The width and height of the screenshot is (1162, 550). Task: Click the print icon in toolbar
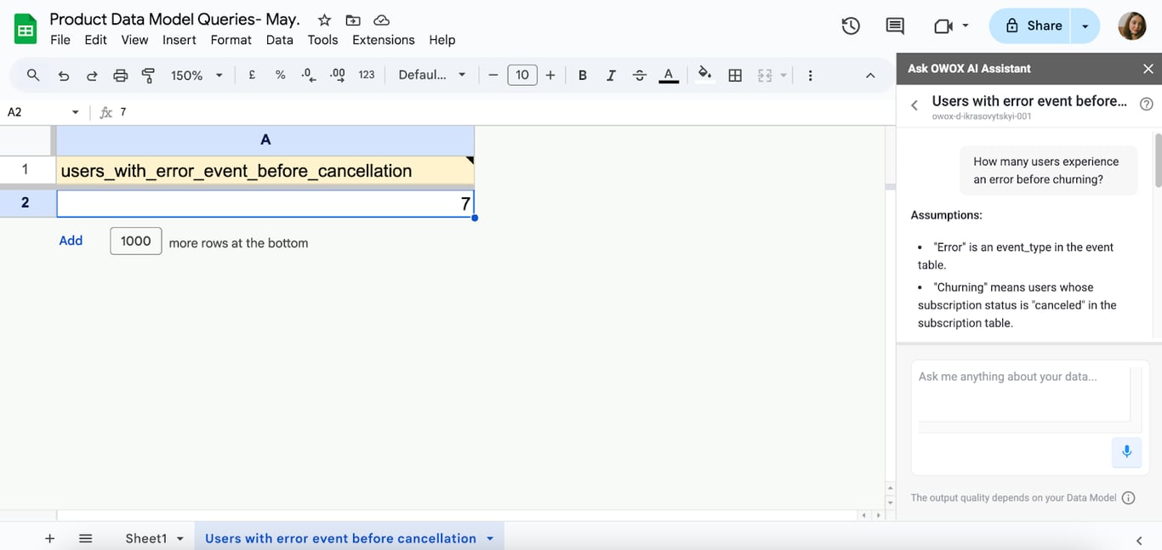(120, 75)
